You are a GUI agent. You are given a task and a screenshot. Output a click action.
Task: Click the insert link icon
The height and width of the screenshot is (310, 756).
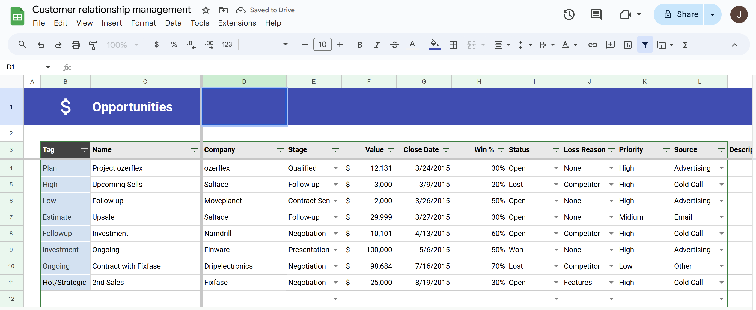coord(593,45)
